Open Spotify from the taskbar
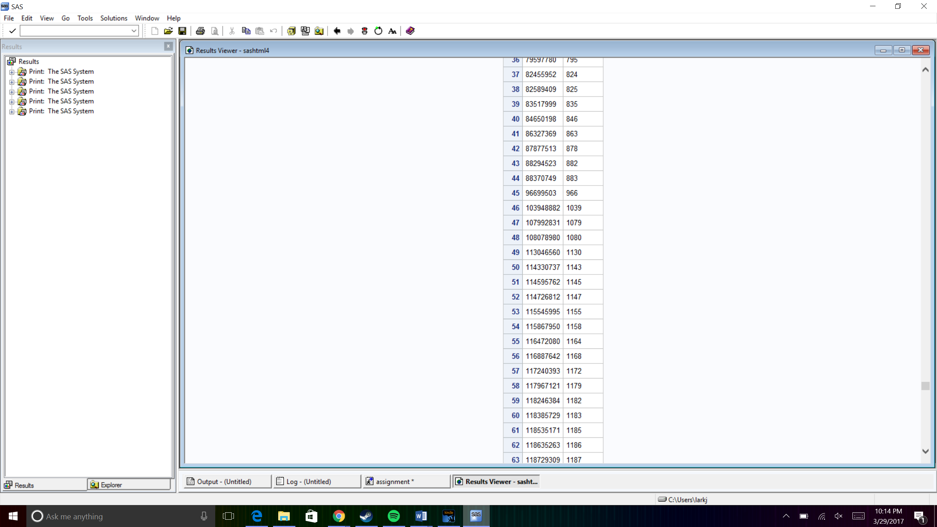 (394, 516)
